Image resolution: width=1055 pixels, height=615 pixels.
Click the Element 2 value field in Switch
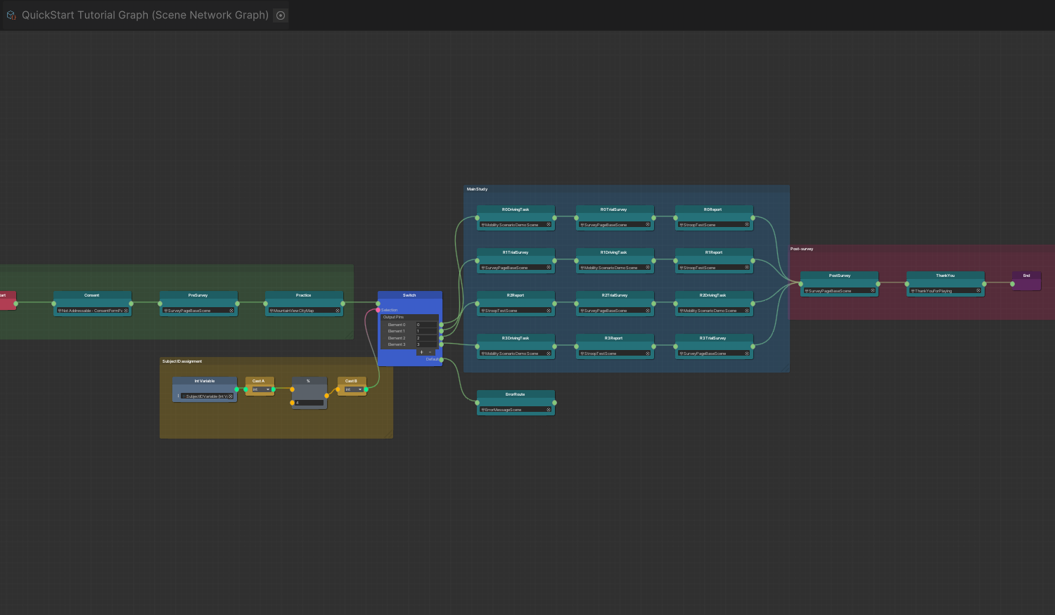(x=426, y=338)
